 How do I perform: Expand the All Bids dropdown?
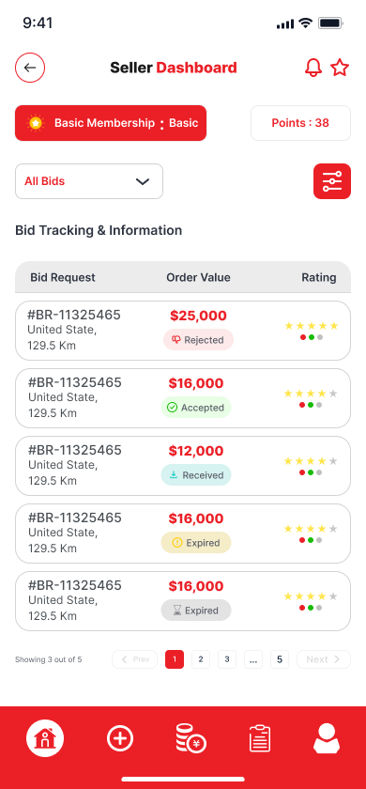pyautogui.click(x=89, y=181)
